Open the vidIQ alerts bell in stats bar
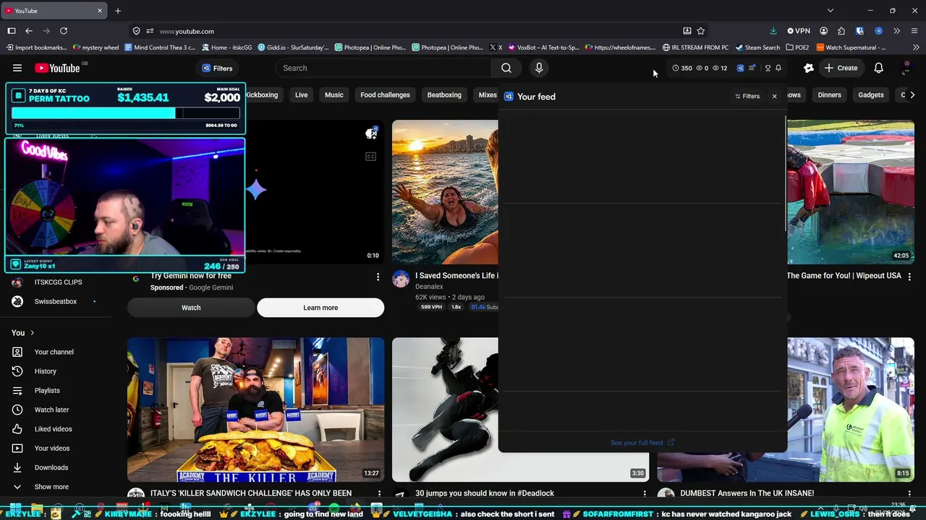The height and width of the screenshot is (520, 926). click(778, 68)
